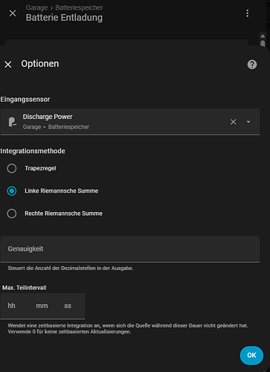Close the Optionen panel
Viewport: 270px width, 372px height.
pos(8,65)
